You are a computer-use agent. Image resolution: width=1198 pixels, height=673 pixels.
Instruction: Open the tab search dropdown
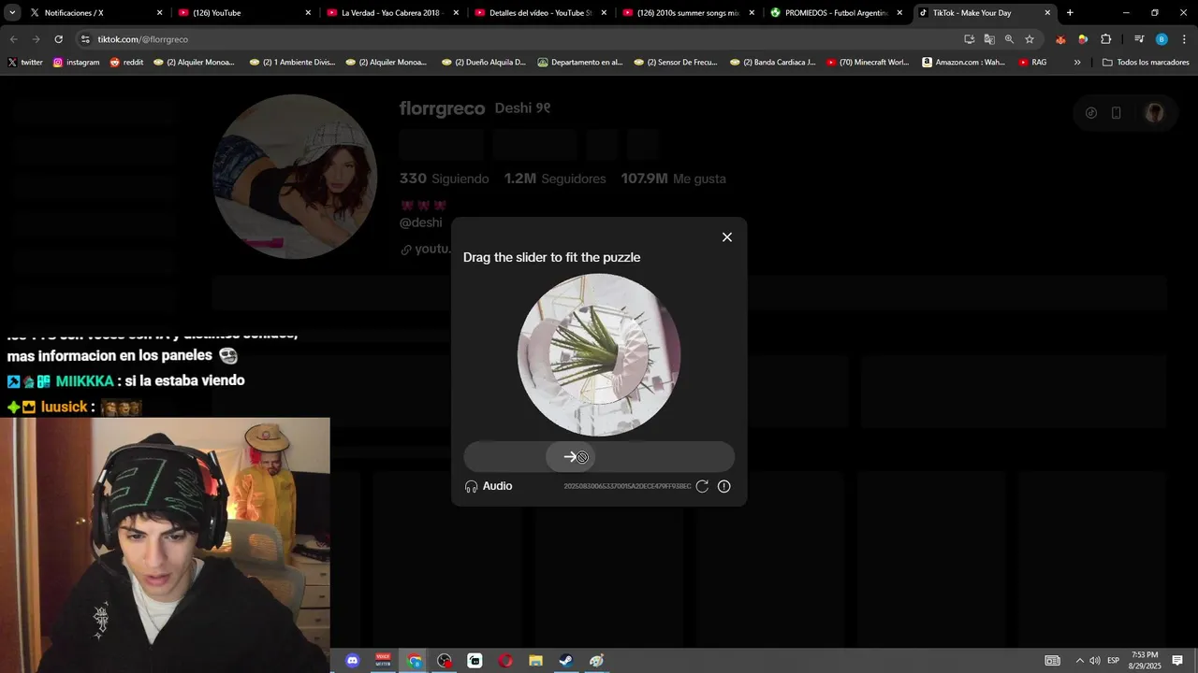click(x=12, y=13)
